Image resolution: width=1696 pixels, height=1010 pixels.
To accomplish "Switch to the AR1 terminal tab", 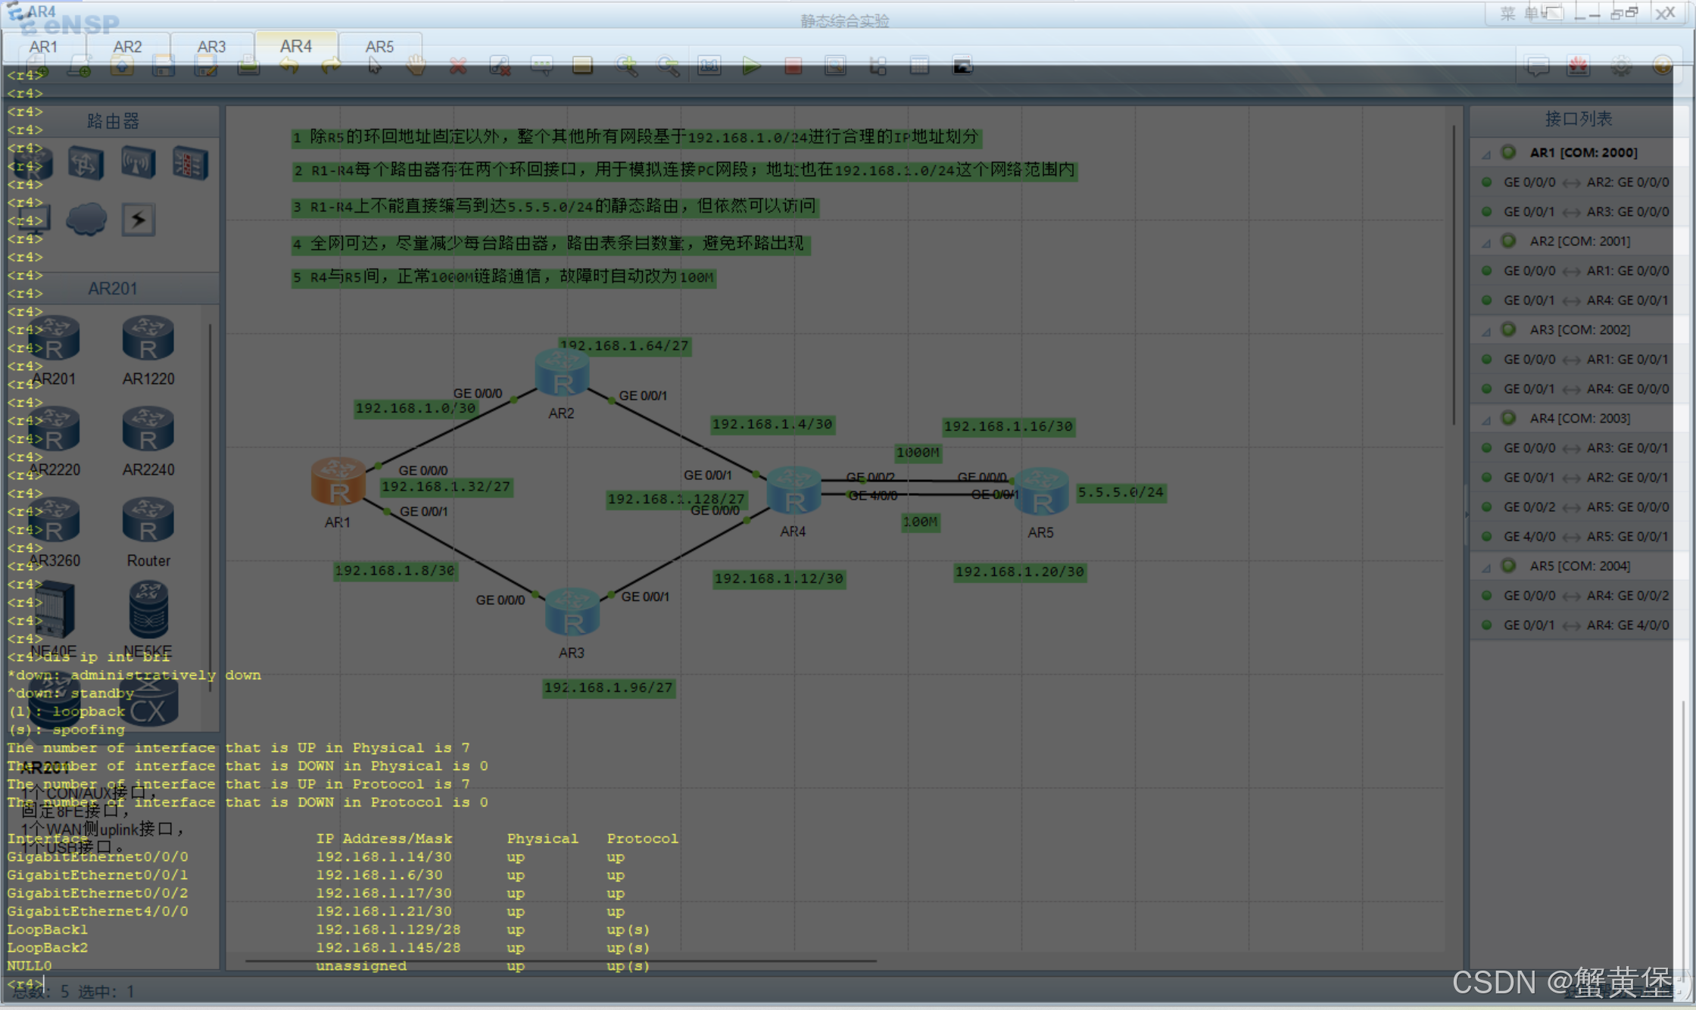I will pyautogui.click(x=43, y=47).
